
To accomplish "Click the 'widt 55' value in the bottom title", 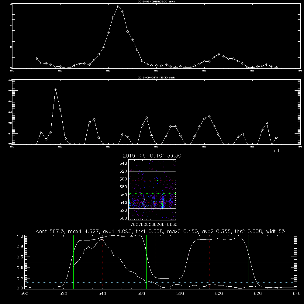I will pos(275,231).
